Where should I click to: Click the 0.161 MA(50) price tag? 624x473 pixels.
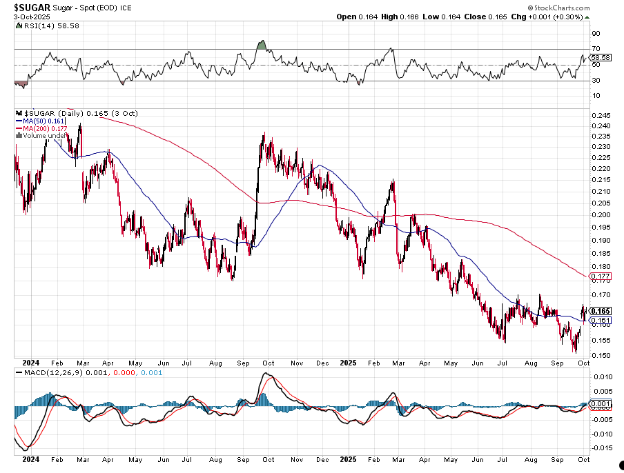600,320
